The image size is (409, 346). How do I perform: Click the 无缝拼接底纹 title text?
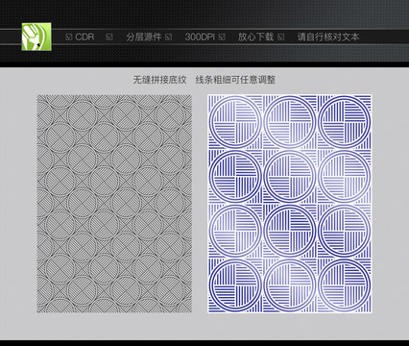159,80
